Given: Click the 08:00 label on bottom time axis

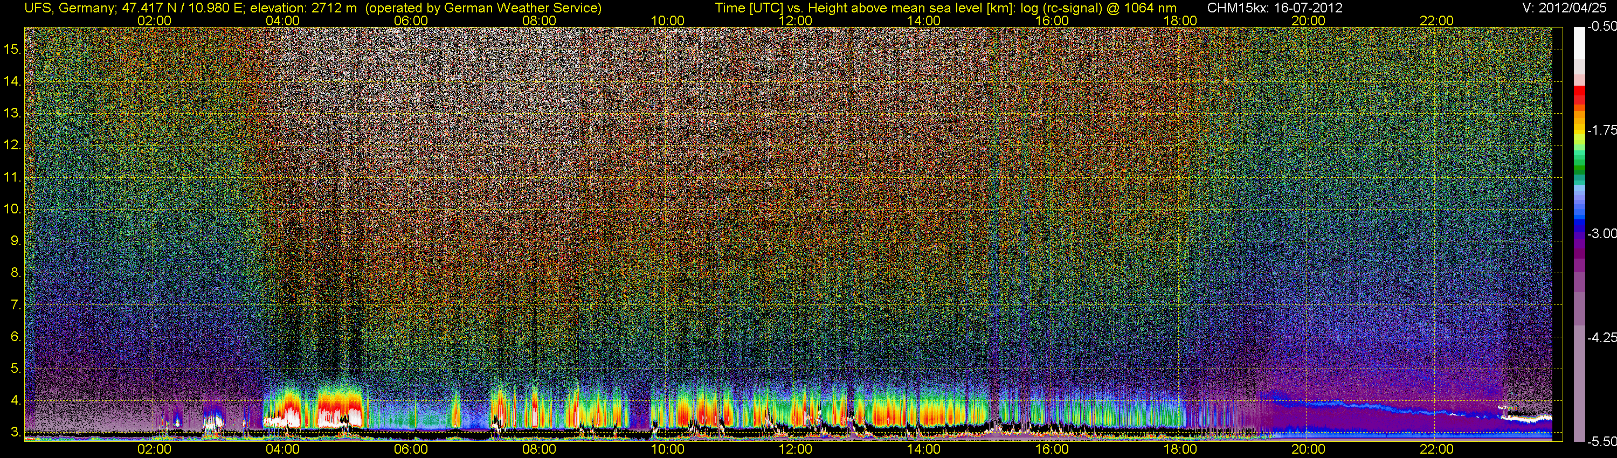Looking at the screenshot, I should [x=539, y=449].
